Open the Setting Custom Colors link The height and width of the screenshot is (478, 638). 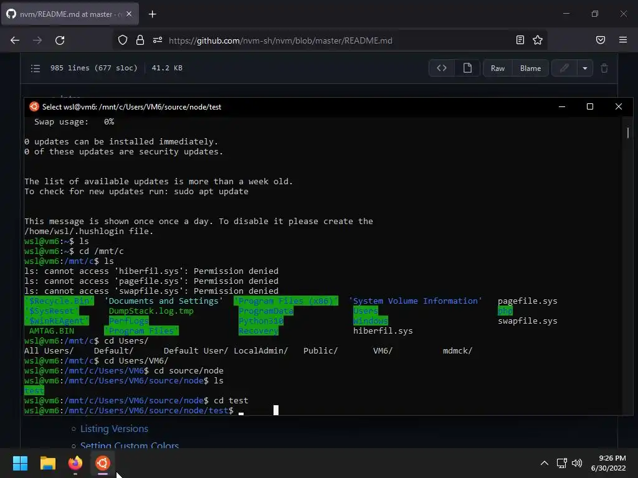point(130,446)
